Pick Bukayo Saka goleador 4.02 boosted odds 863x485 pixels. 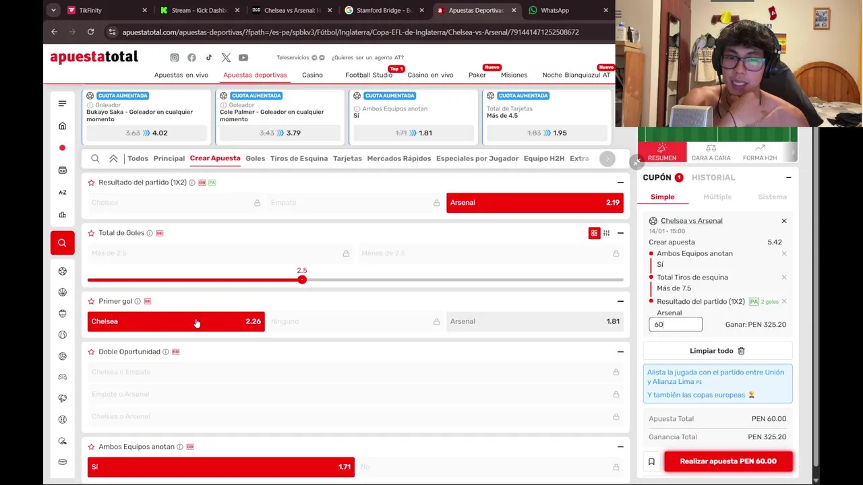pos(146,133)
